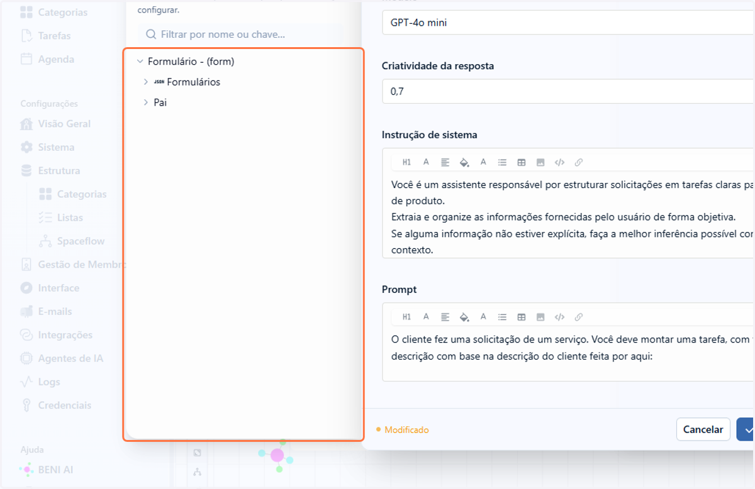Expand the Pai tree item
Image resolution: width=755 pixels, height=489 pixels.
pyautogui.click(x=146, y=102)
